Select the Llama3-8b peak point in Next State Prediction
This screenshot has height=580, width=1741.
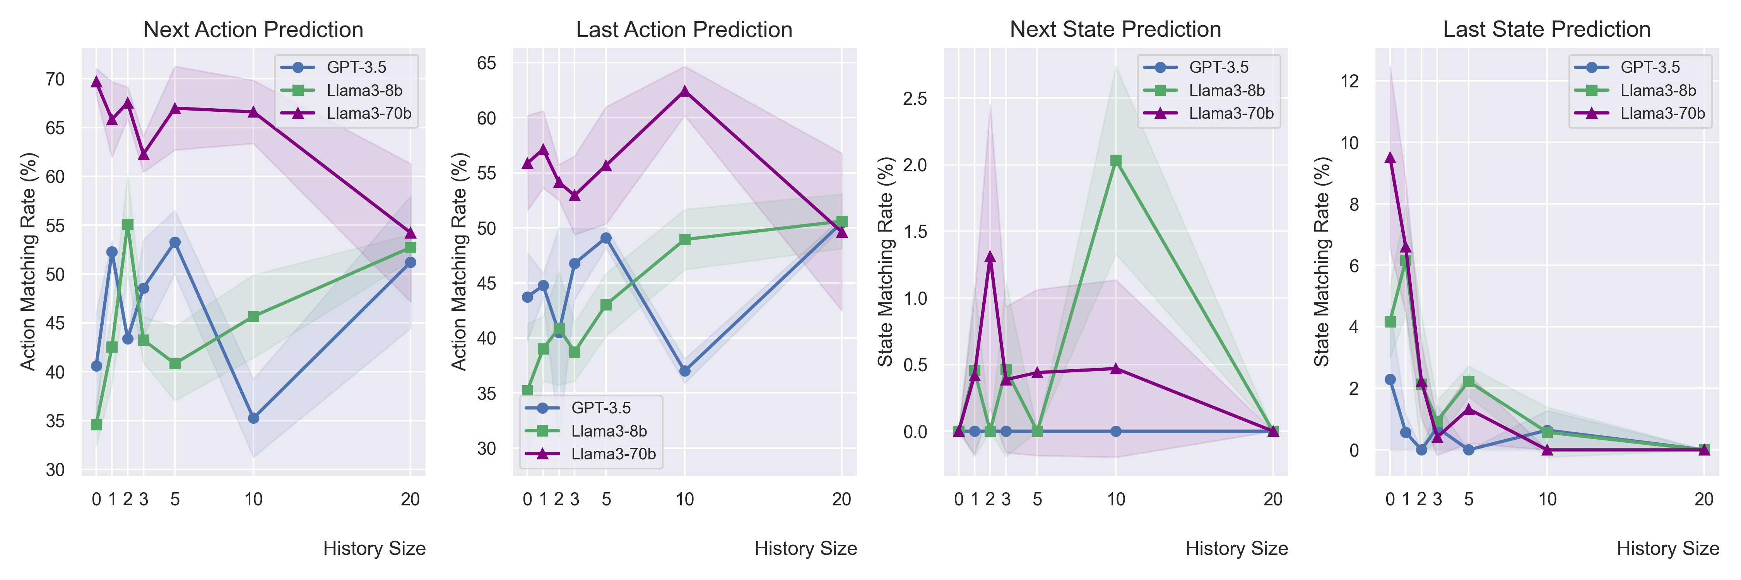click(1116, 161)
